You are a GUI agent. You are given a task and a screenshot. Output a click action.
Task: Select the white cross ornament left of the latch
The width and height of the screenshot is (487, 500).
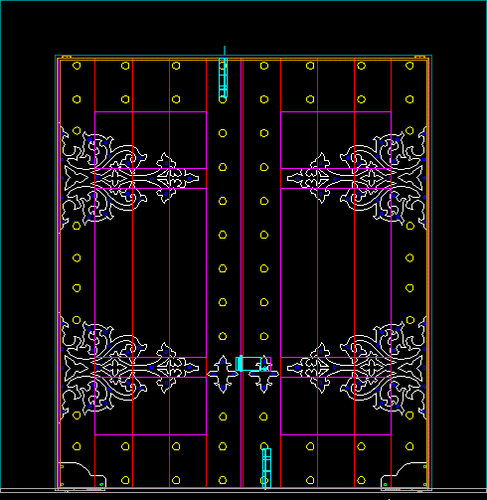[223, 374]
